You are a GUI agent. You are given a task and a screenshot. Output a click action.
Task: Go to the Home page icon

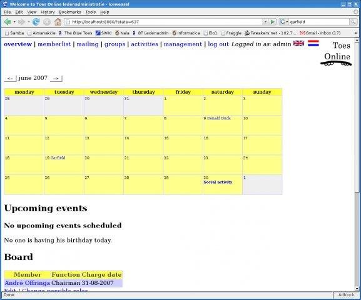pos(58,22)
